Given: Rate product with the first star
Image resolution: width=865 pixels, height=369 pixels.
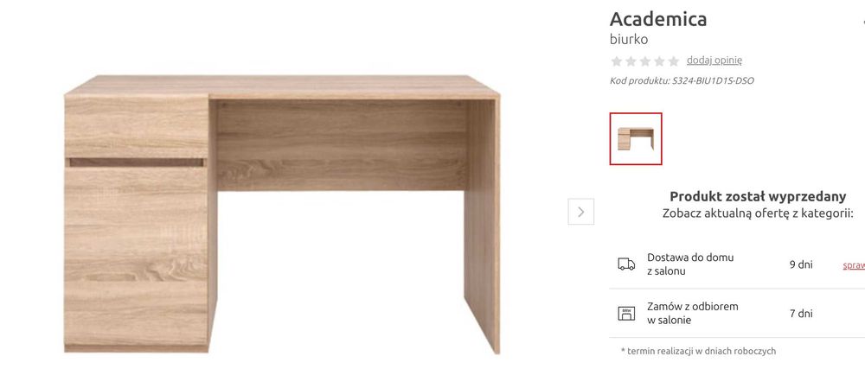Looking at the screenshot, I should [616, 61].
